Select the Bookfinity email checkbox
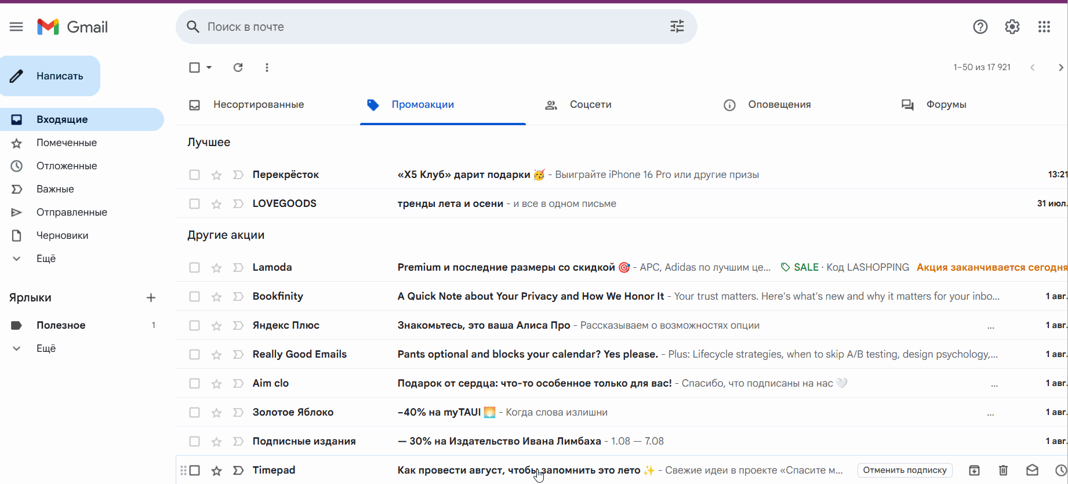1068x484 pixels. [x=195, y=297]
